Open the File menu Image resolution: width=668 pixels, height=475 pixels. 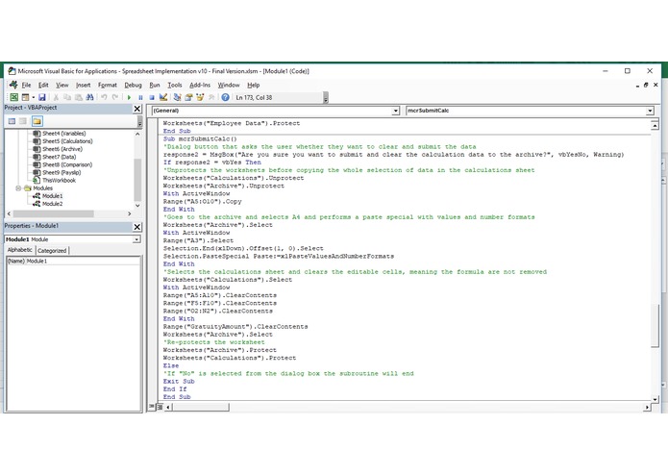tap(26, 86)
